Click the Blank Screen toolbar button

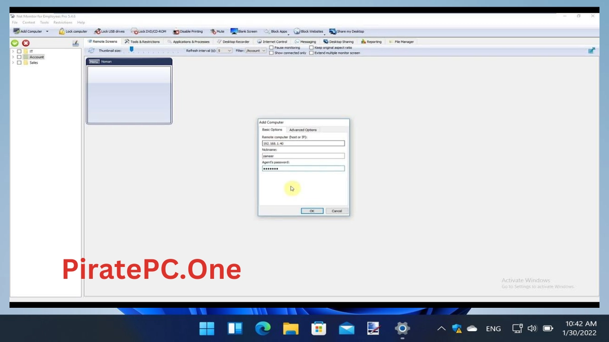click(x=244, y=31)
